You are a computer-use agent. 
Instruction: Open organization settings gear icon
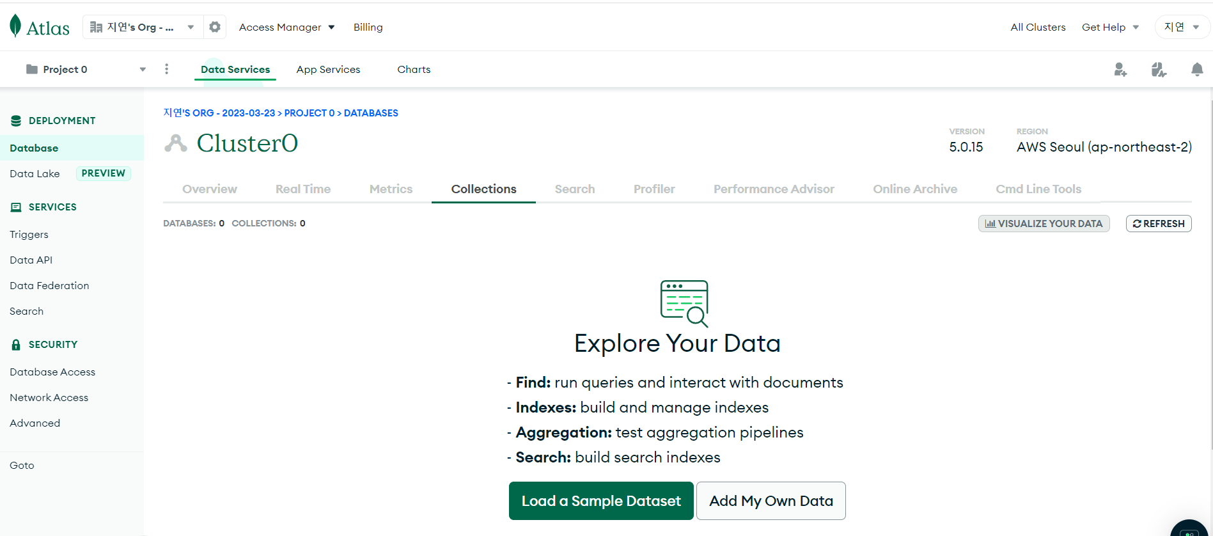(215, 27)
